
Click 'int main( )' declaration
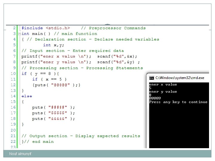coord(36,34)
